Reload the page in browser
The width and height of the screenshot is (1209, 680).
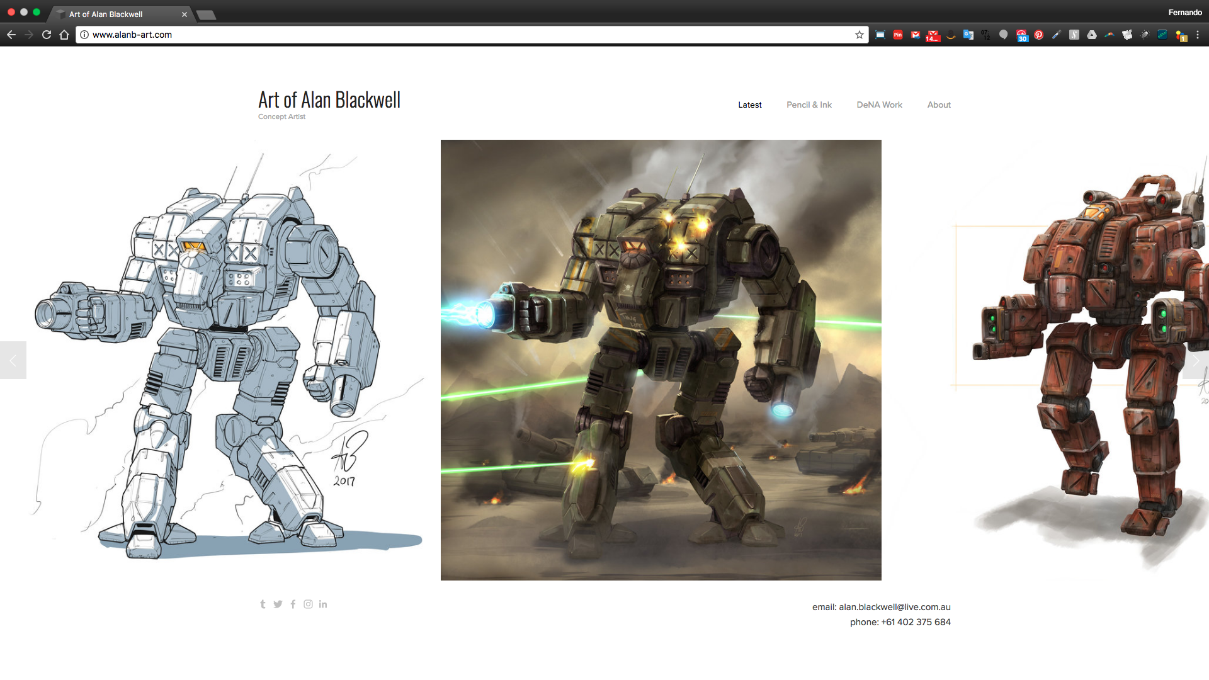pos(47,35)
